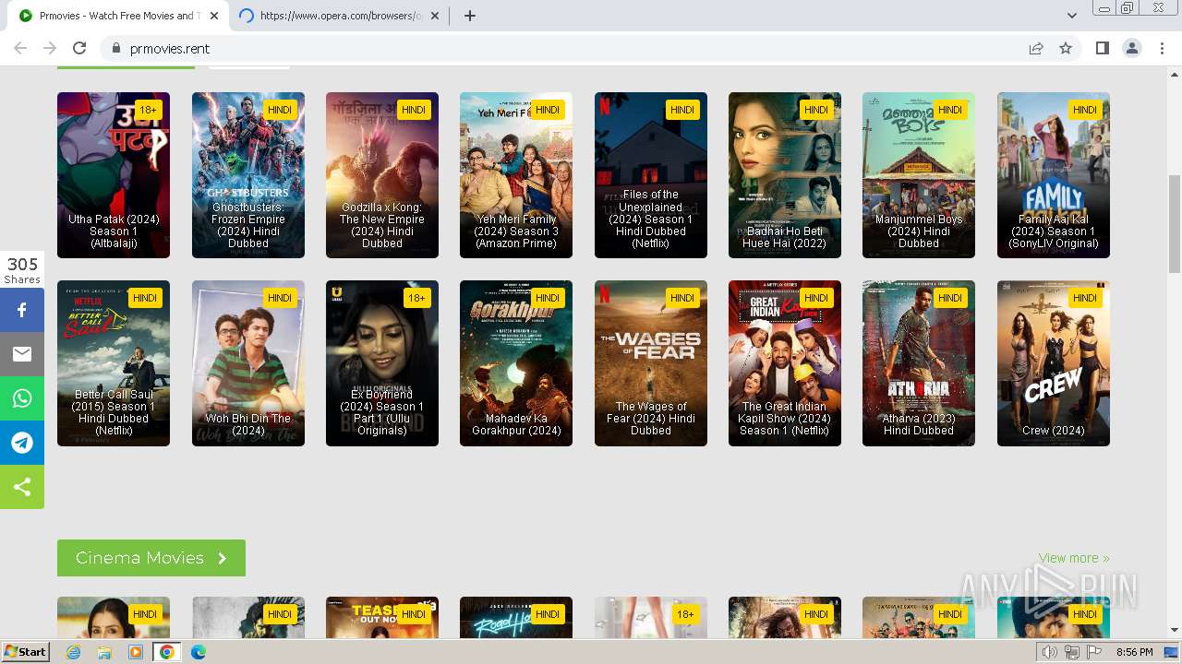Screen dimensions: 1182x664
Task: Click the Chrome icon in taskbar
Action: coord(167,652)
